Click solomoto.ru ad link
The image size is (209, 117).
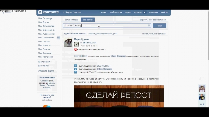tap(47, 100)
